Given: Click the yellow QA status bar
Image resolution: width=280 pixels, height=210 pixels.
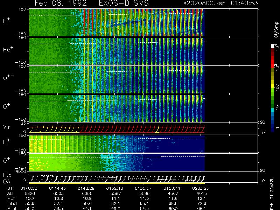Looking at the screenshot, I should coord(117,183).
